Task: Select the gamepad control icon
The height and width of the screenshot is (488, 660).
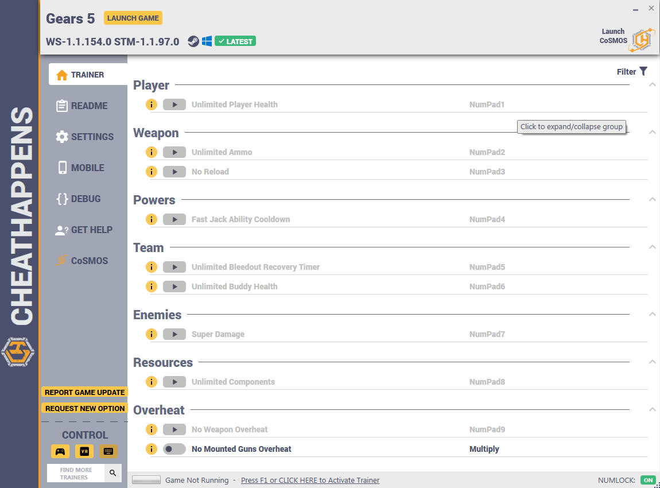Action: 60,451
